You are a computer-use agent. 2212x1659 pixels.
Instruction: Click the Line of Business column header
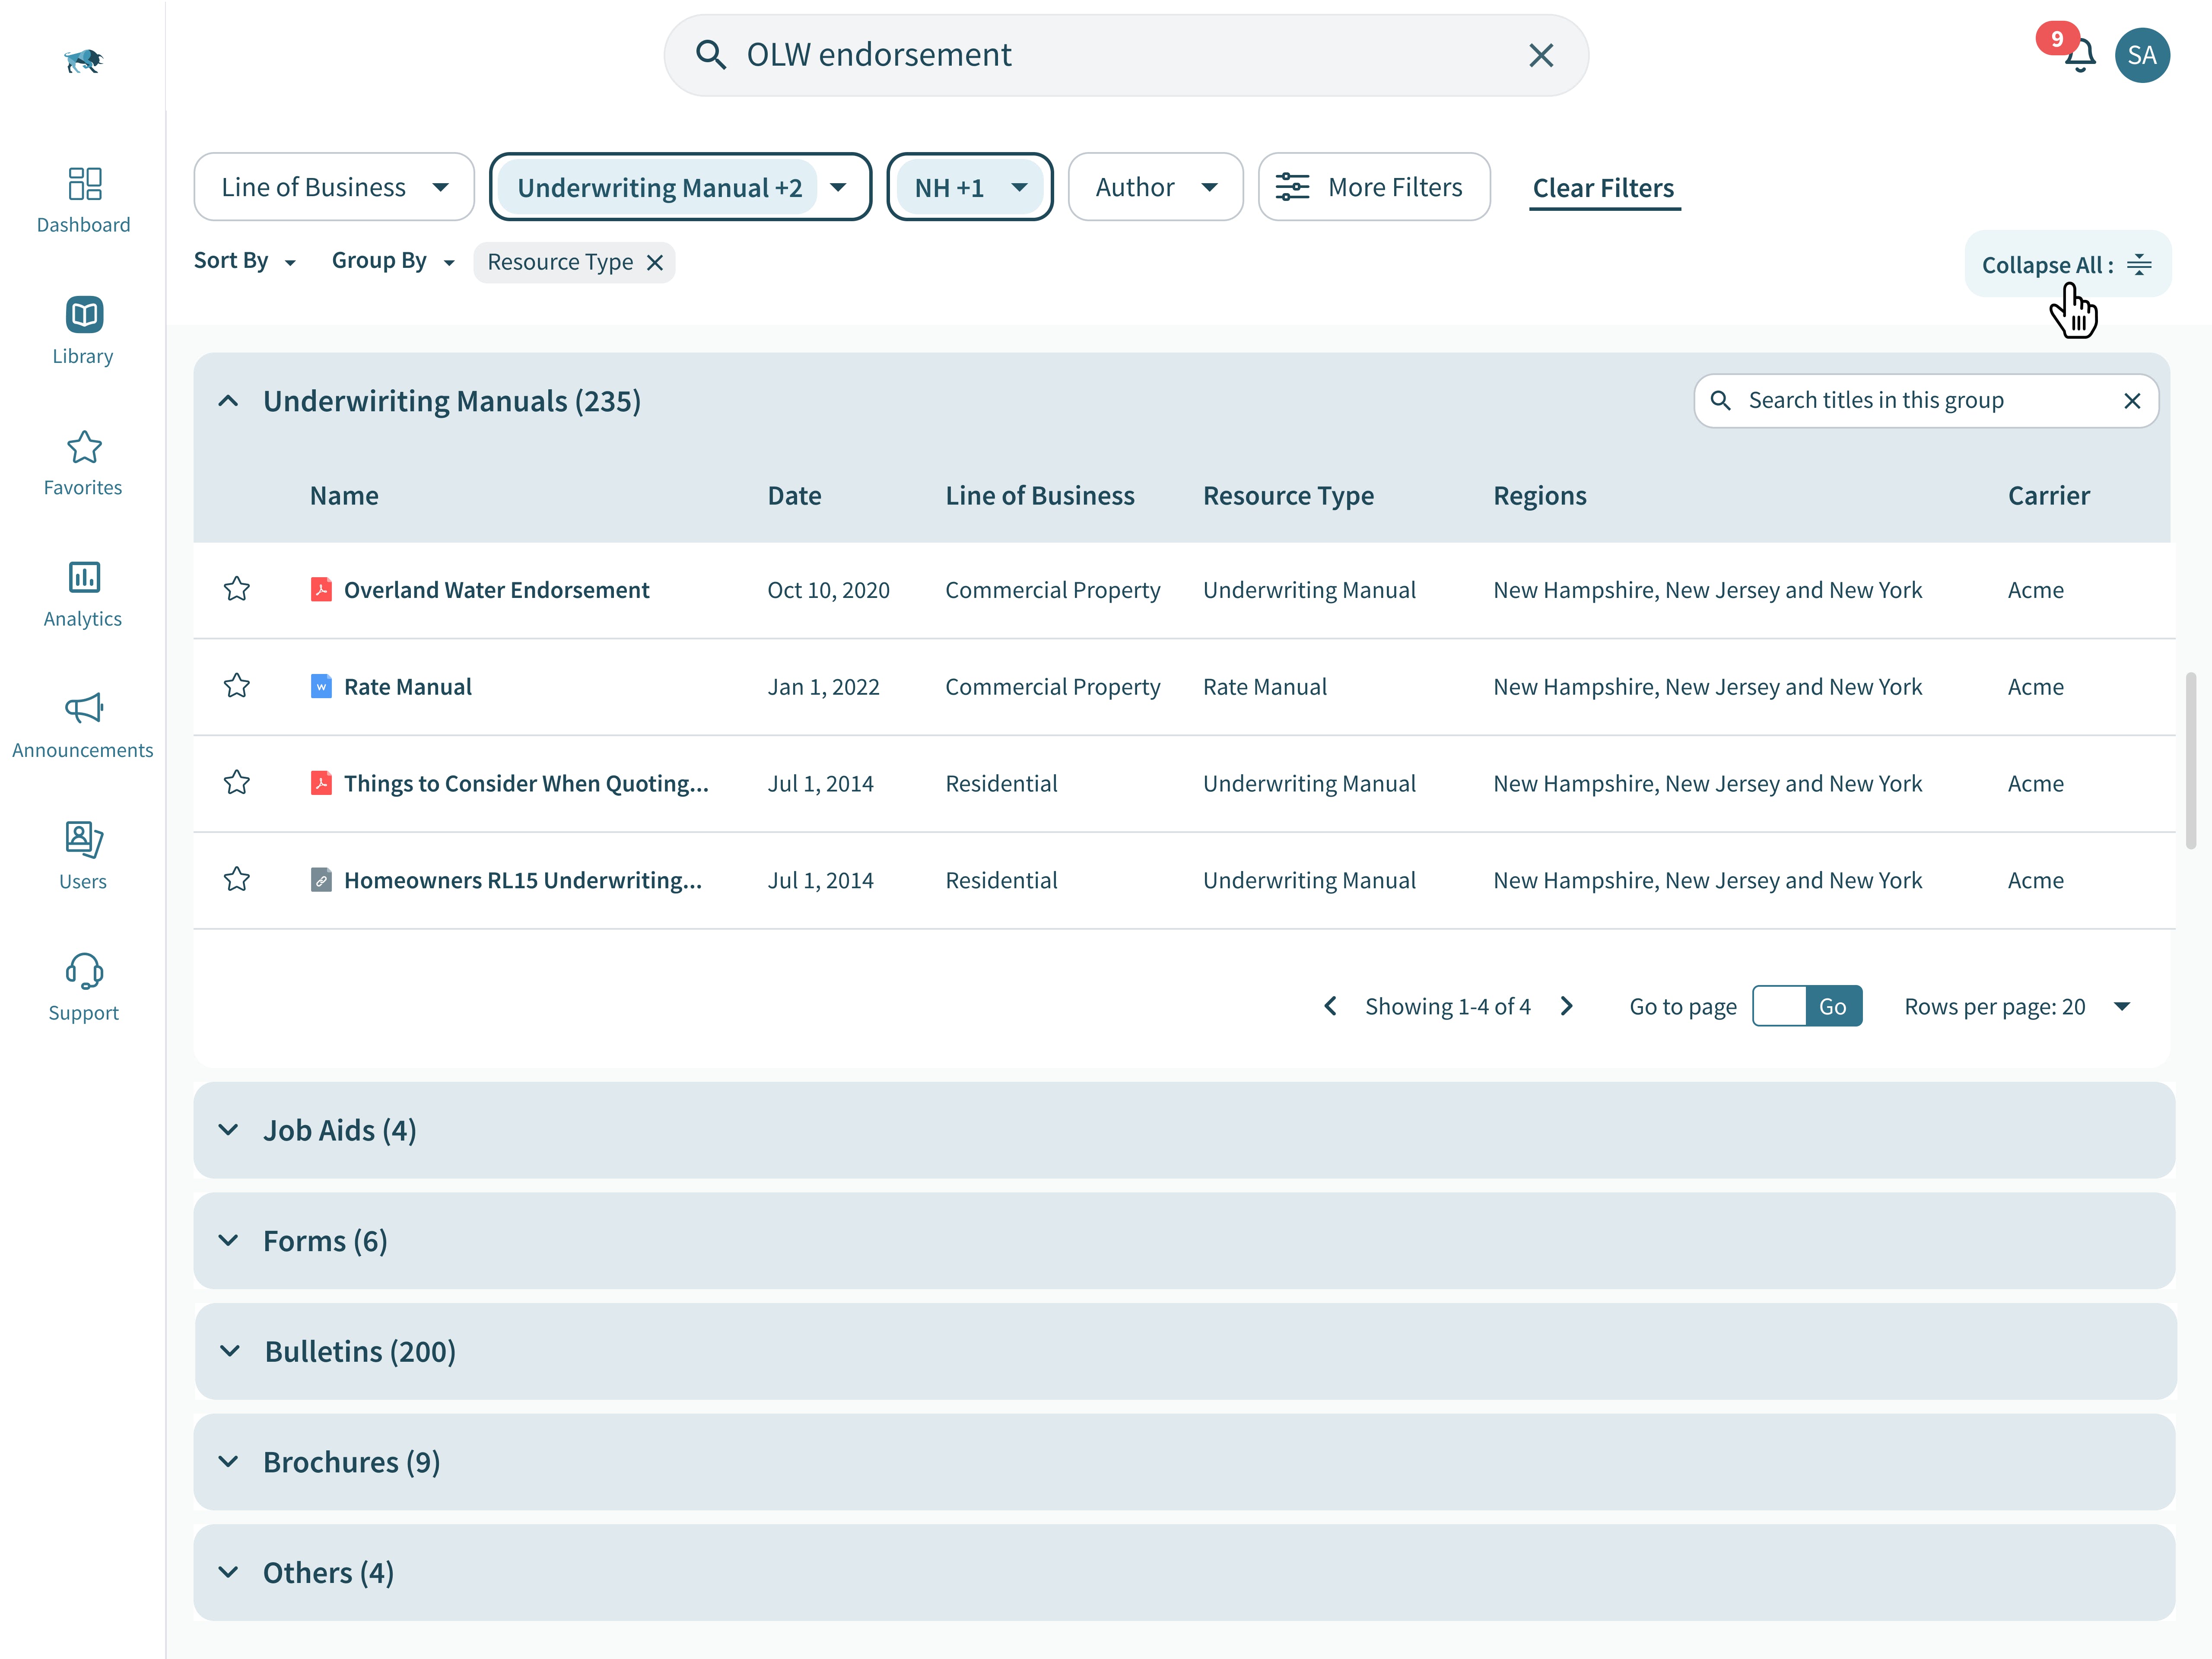click(x=1039, y=495)
